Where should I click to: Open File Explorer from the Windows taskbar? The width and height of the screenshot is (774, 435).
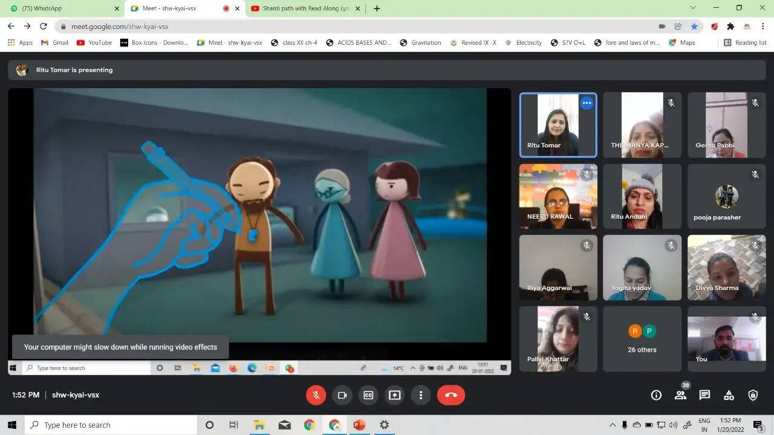click(x=259, y=425)
